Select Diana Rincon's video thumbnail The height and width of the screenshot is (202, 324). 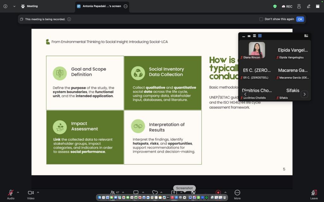coord(257,50)
